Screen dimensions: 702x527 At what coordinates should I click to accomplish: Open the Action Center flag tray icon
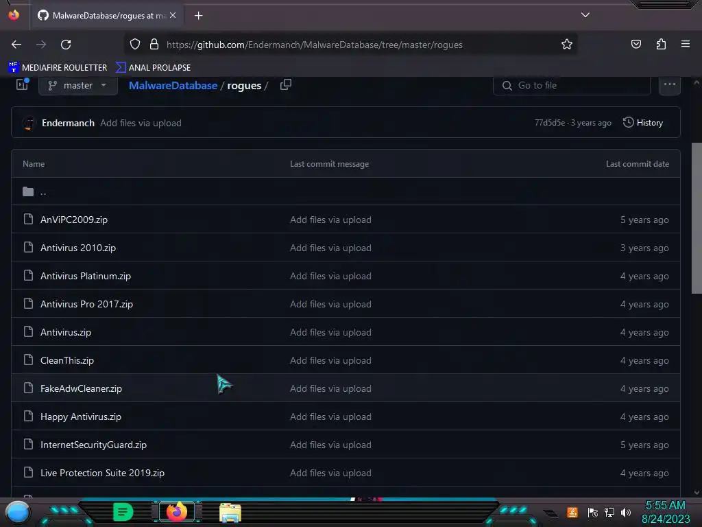[x=592, y=512]
